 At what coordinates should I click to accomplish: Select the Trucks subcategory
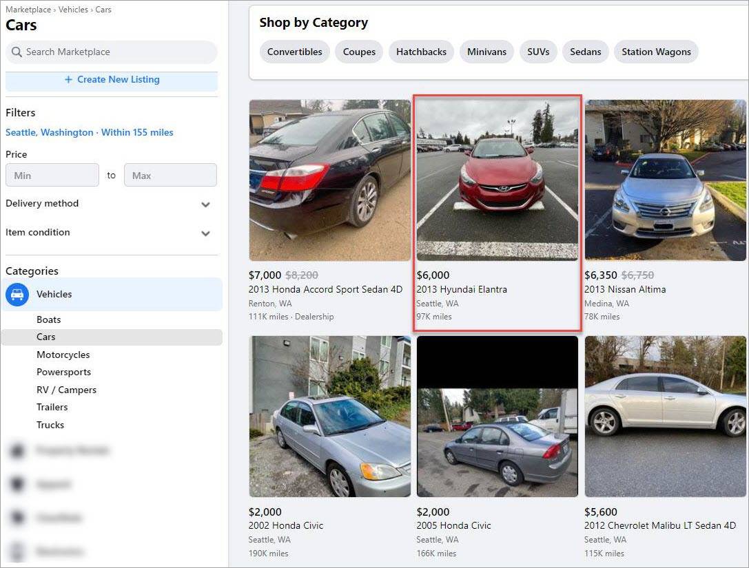[x=50, y=425]
